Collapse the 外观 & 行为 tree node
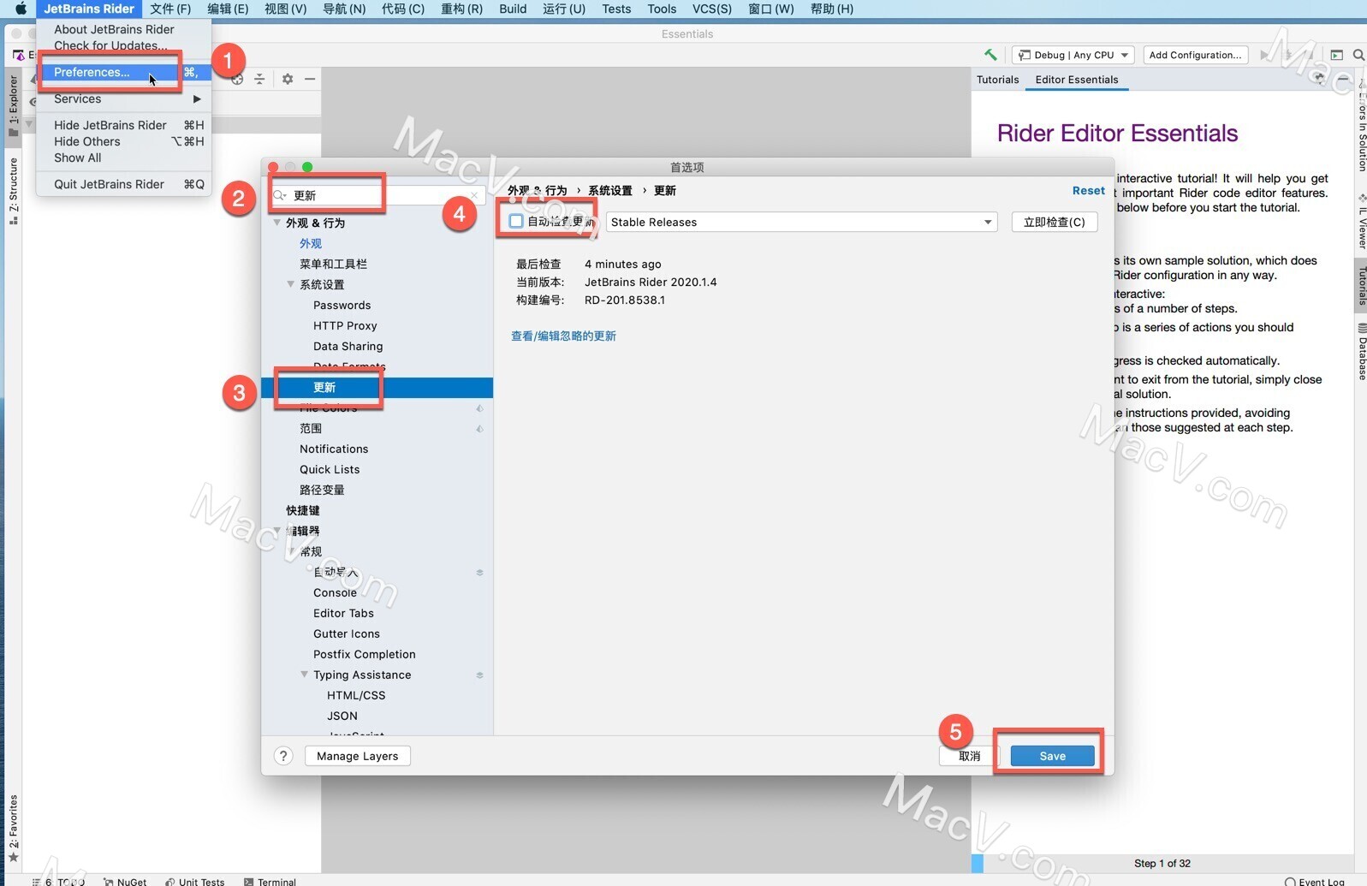 coord(276,223)
